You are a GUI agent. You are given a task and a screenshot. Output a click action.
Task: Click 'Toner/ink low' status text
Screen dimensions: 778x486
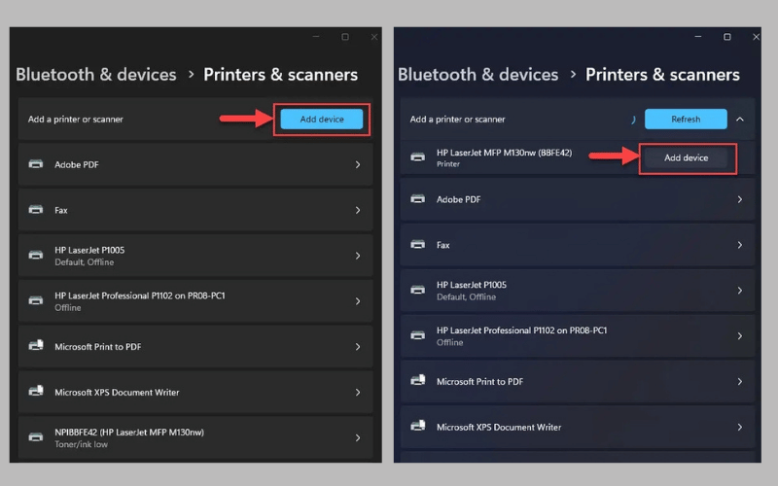point(81,444)
